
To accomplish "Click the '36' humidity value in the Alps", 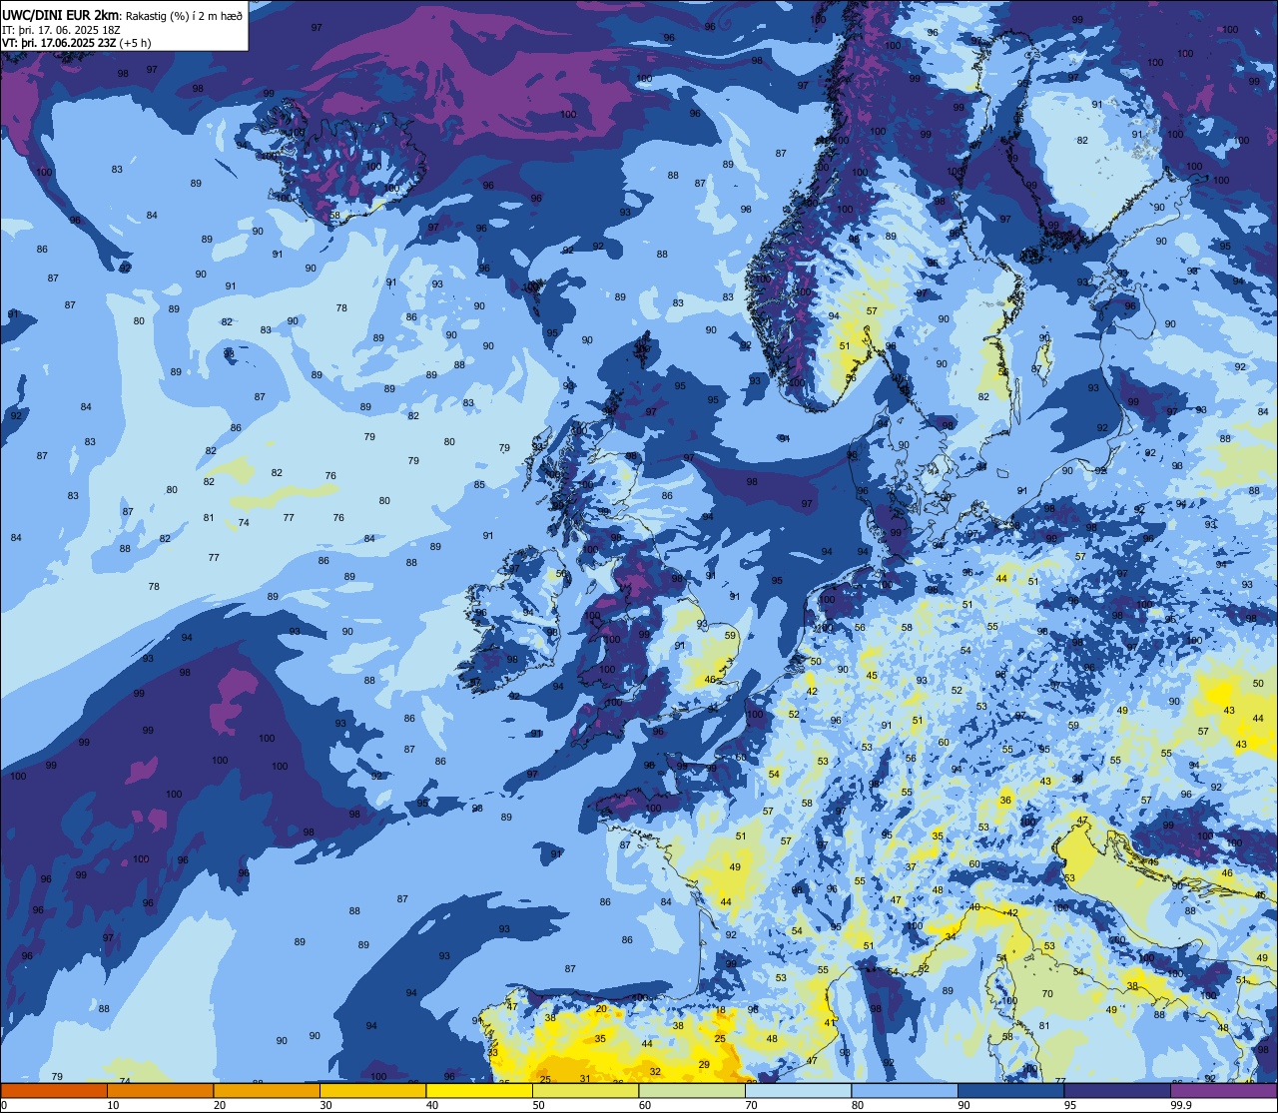I will pyautogui.click(x=1005, y=800).
